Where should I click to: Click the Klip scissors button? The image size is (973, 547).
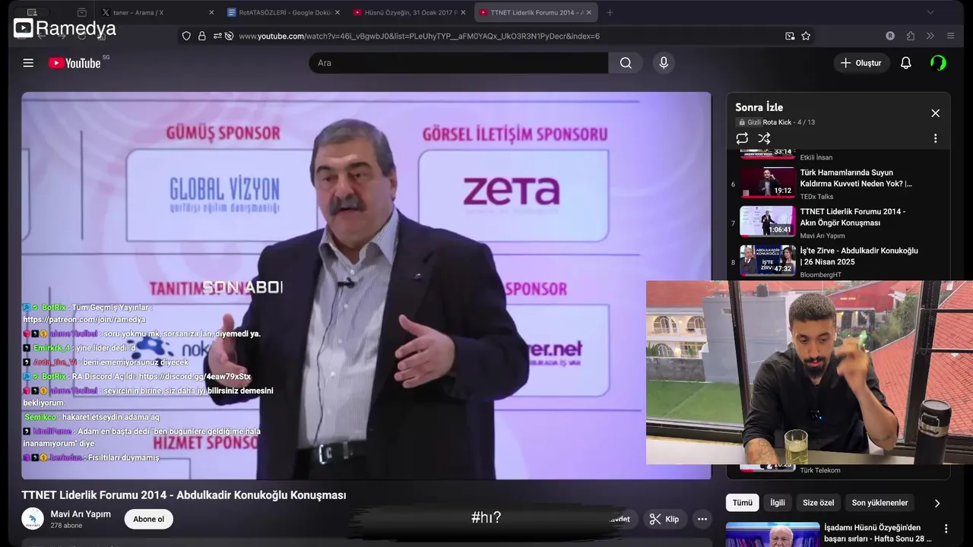click(664, 519)
